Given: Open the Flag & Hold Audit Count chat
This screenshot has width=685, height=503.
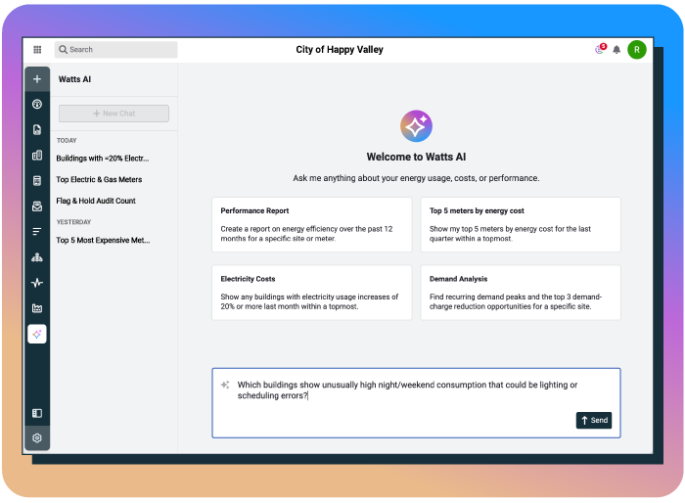Looking at the screenshot, I should pyautogui.click(x=96, y=201).
